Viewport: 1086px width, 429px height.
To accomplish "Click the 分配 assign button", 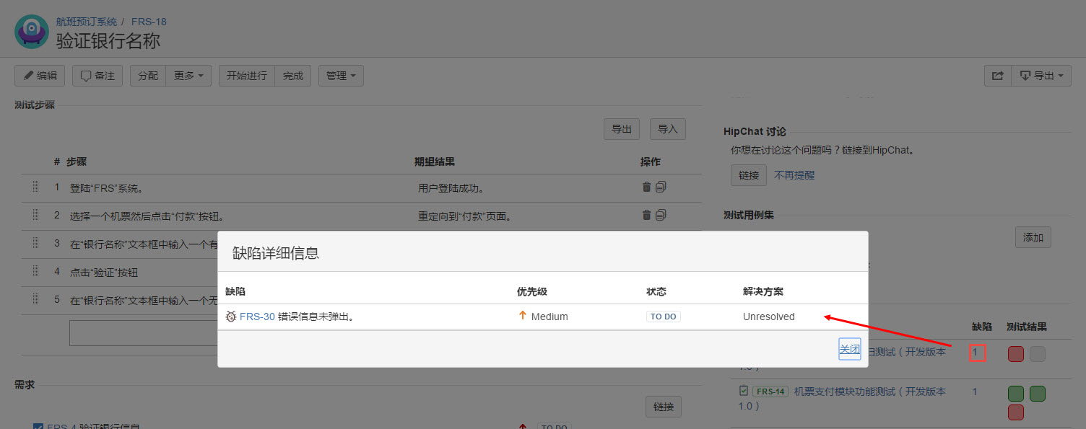I will click(148, 76).
